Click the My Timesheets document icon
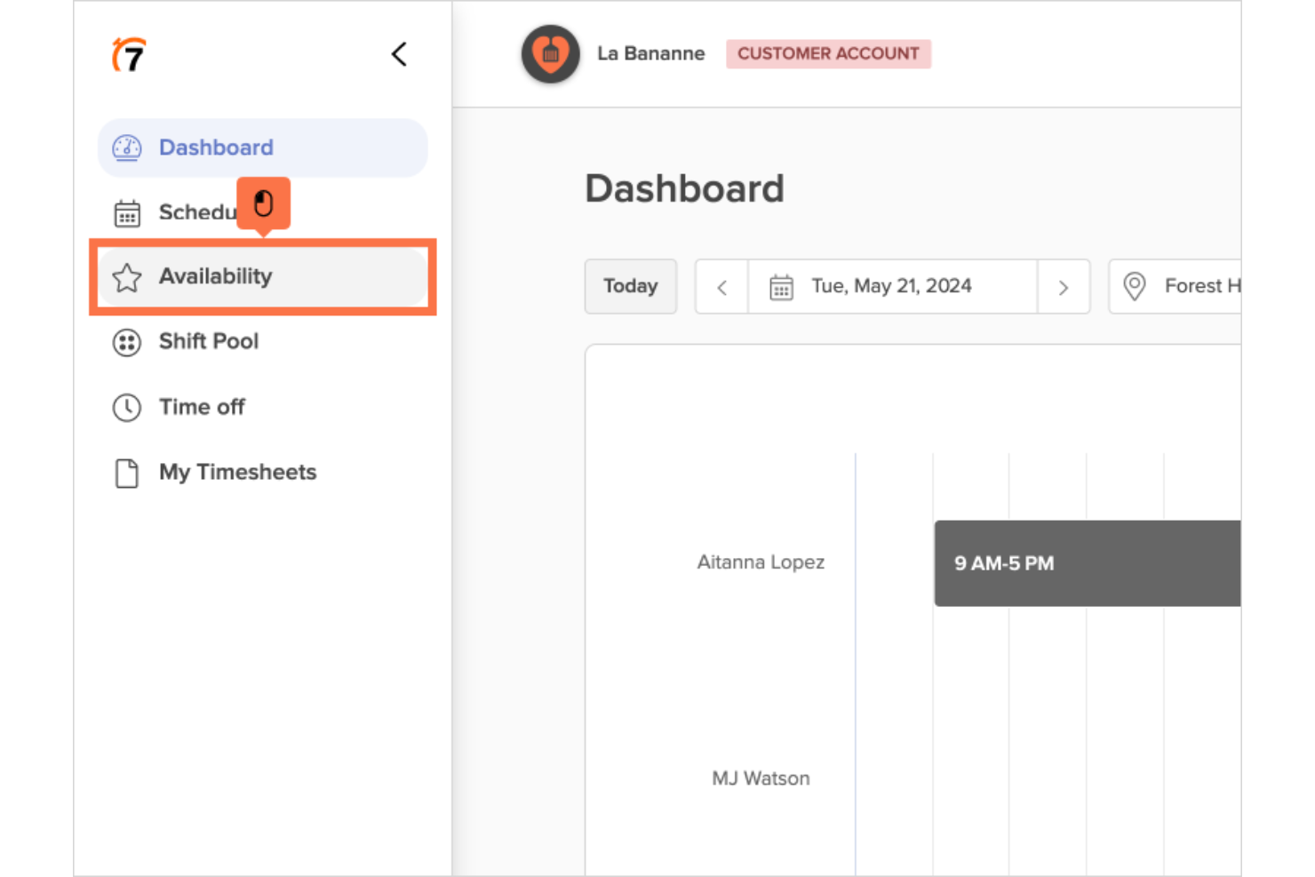This screenshot has height=877, width=1315. click(x=126, y=473)
